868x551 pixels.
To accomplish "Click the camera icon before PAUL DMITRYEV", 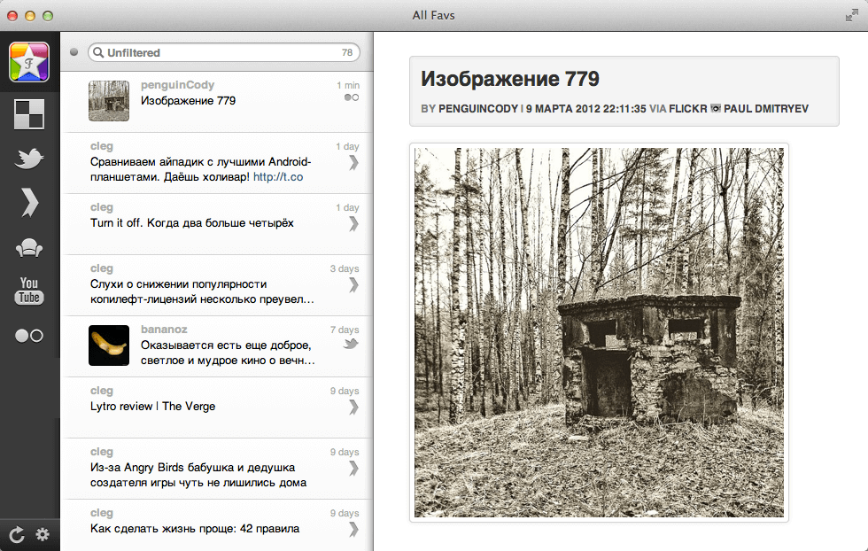I will click(x=716, y=109).
